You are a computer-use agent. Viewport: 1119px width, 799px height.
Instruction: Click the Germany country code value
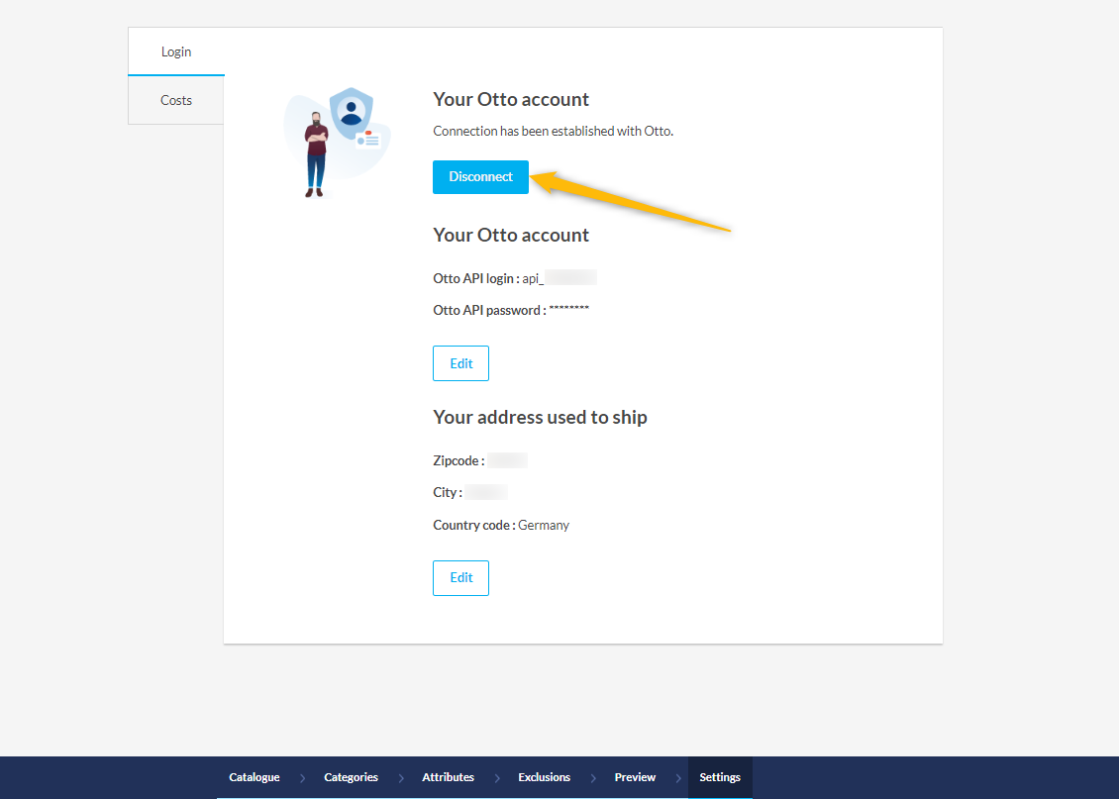544,525
